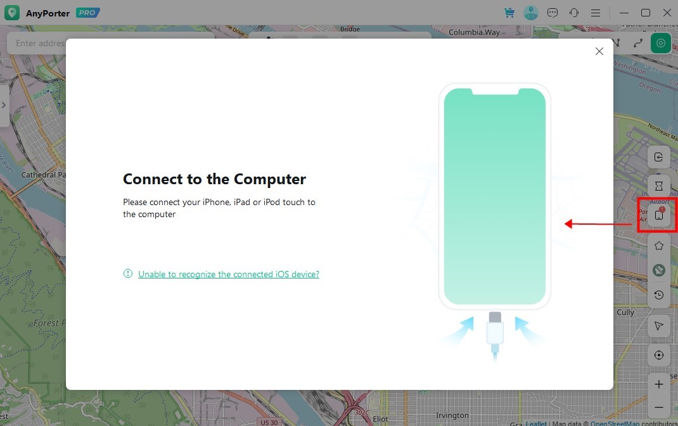Click the locate current position crosshair icon
The image size is (678, 426).
(658, 355)
